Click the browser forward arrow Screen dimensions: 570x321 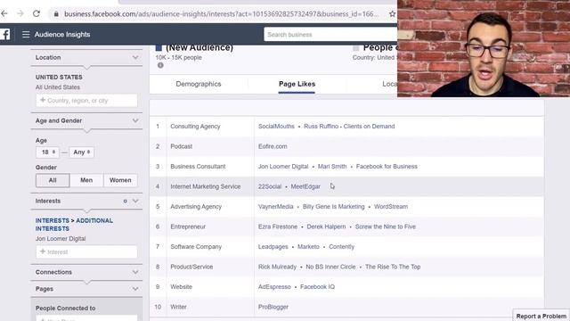click(20, 13)
